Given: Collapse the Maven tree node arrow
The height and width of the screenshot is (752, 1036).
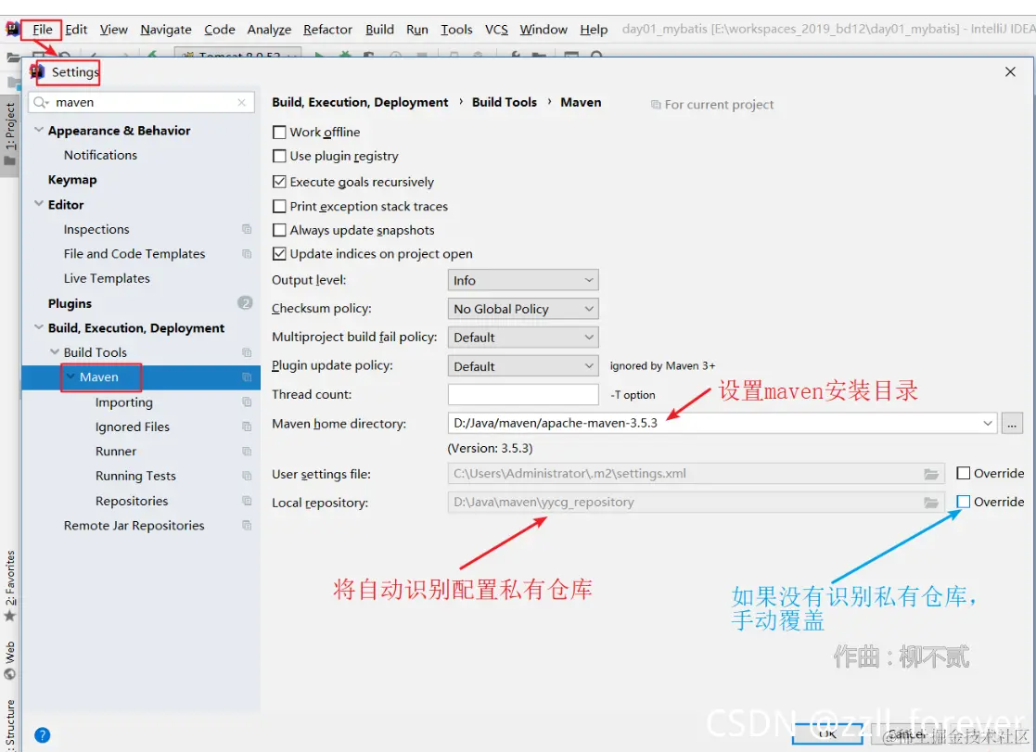Looking at the screenshot, I should click(x=70, y=376).
